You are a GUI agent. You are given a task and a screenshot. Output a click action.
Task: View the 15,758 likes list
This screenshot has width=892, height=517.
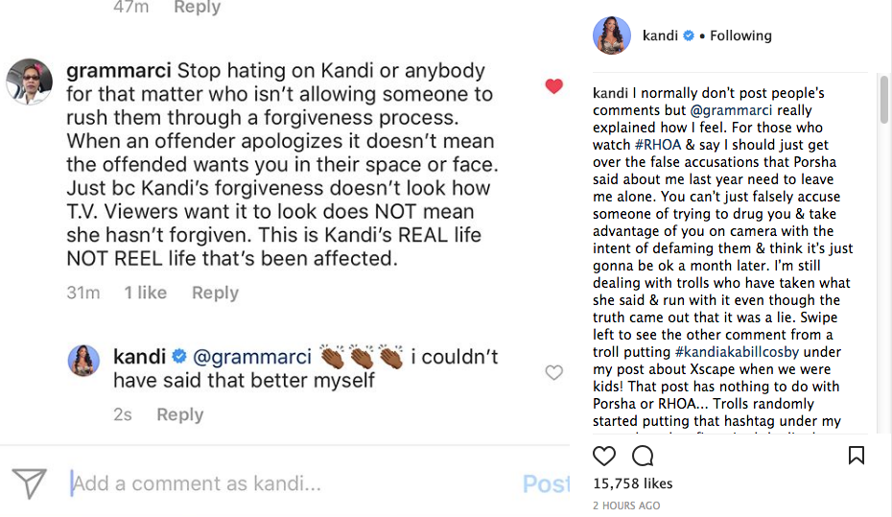click(633, 483)
